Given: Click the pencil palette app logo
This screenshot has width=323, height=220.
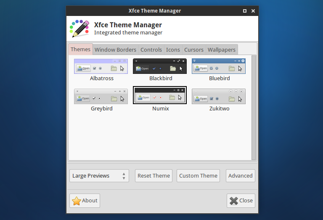Looking at the screenshot, I should coord(79,29).
